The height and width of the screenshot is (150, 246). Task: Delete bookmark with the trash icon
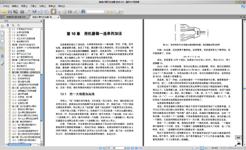(8, 25)
